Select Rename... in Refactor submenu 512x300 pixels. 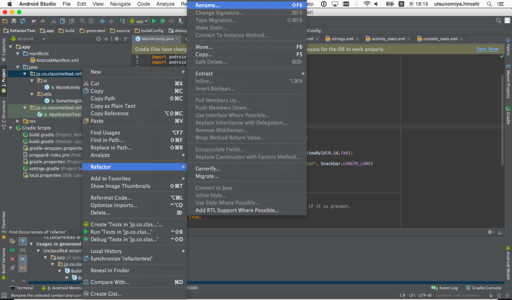point(247,5)
